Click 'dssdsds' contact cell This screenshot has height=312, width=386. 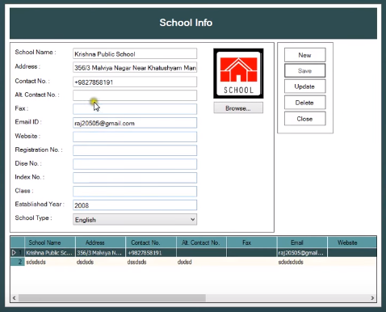[x=151, y=262]
